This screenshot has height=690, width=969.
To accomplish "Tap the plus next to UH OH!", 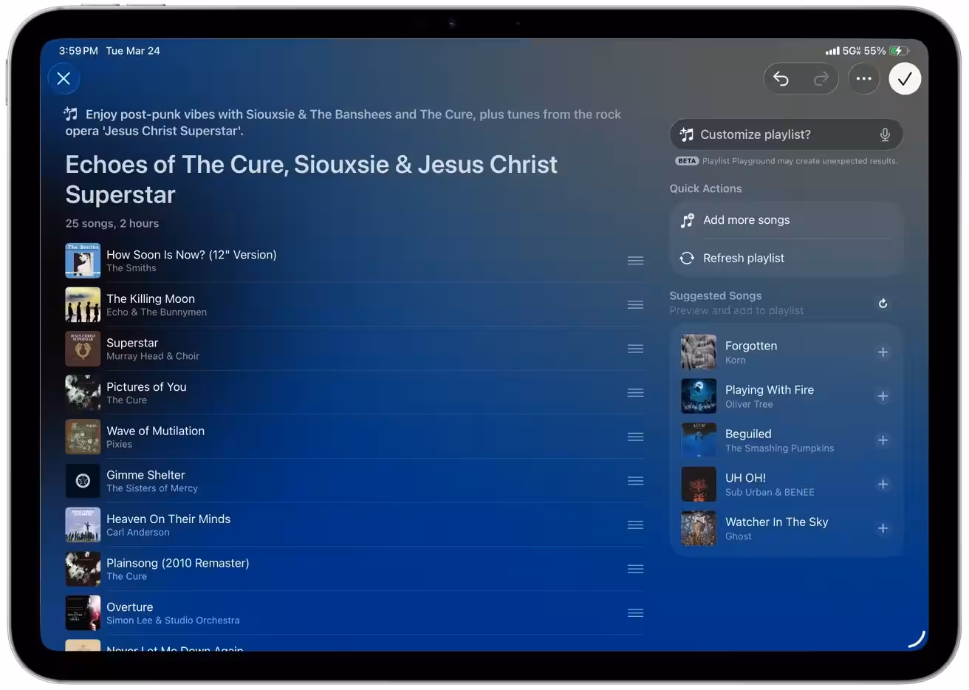I will coord(883,485).
